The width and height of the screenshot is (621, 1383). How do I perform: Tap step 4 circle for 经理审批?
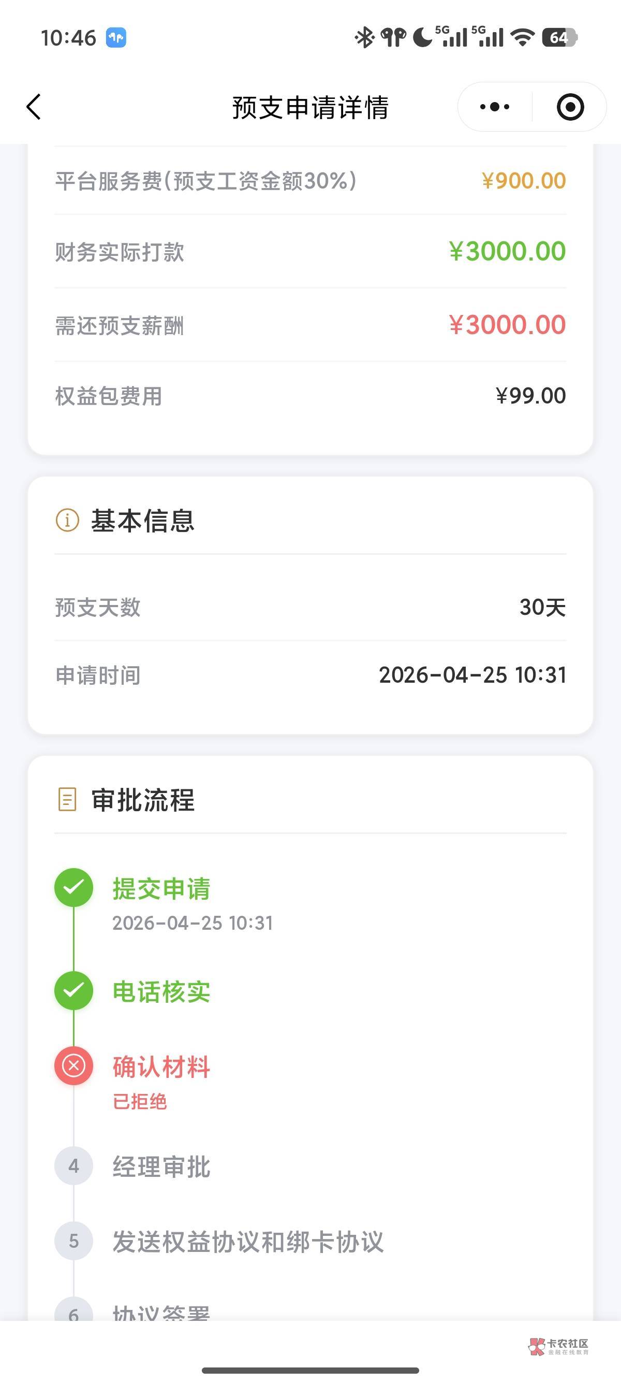click(x=73, y=1166)
